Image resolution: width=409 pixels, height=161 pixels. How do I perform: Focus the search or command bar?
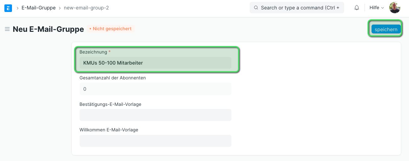click(x=297, y=8)
